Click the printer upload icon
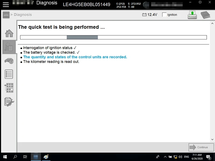This screenshot has height=161, width=215. click(192, 15)
